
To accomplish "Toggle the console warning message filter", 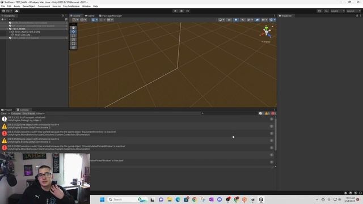I will (x=267, y=113).
